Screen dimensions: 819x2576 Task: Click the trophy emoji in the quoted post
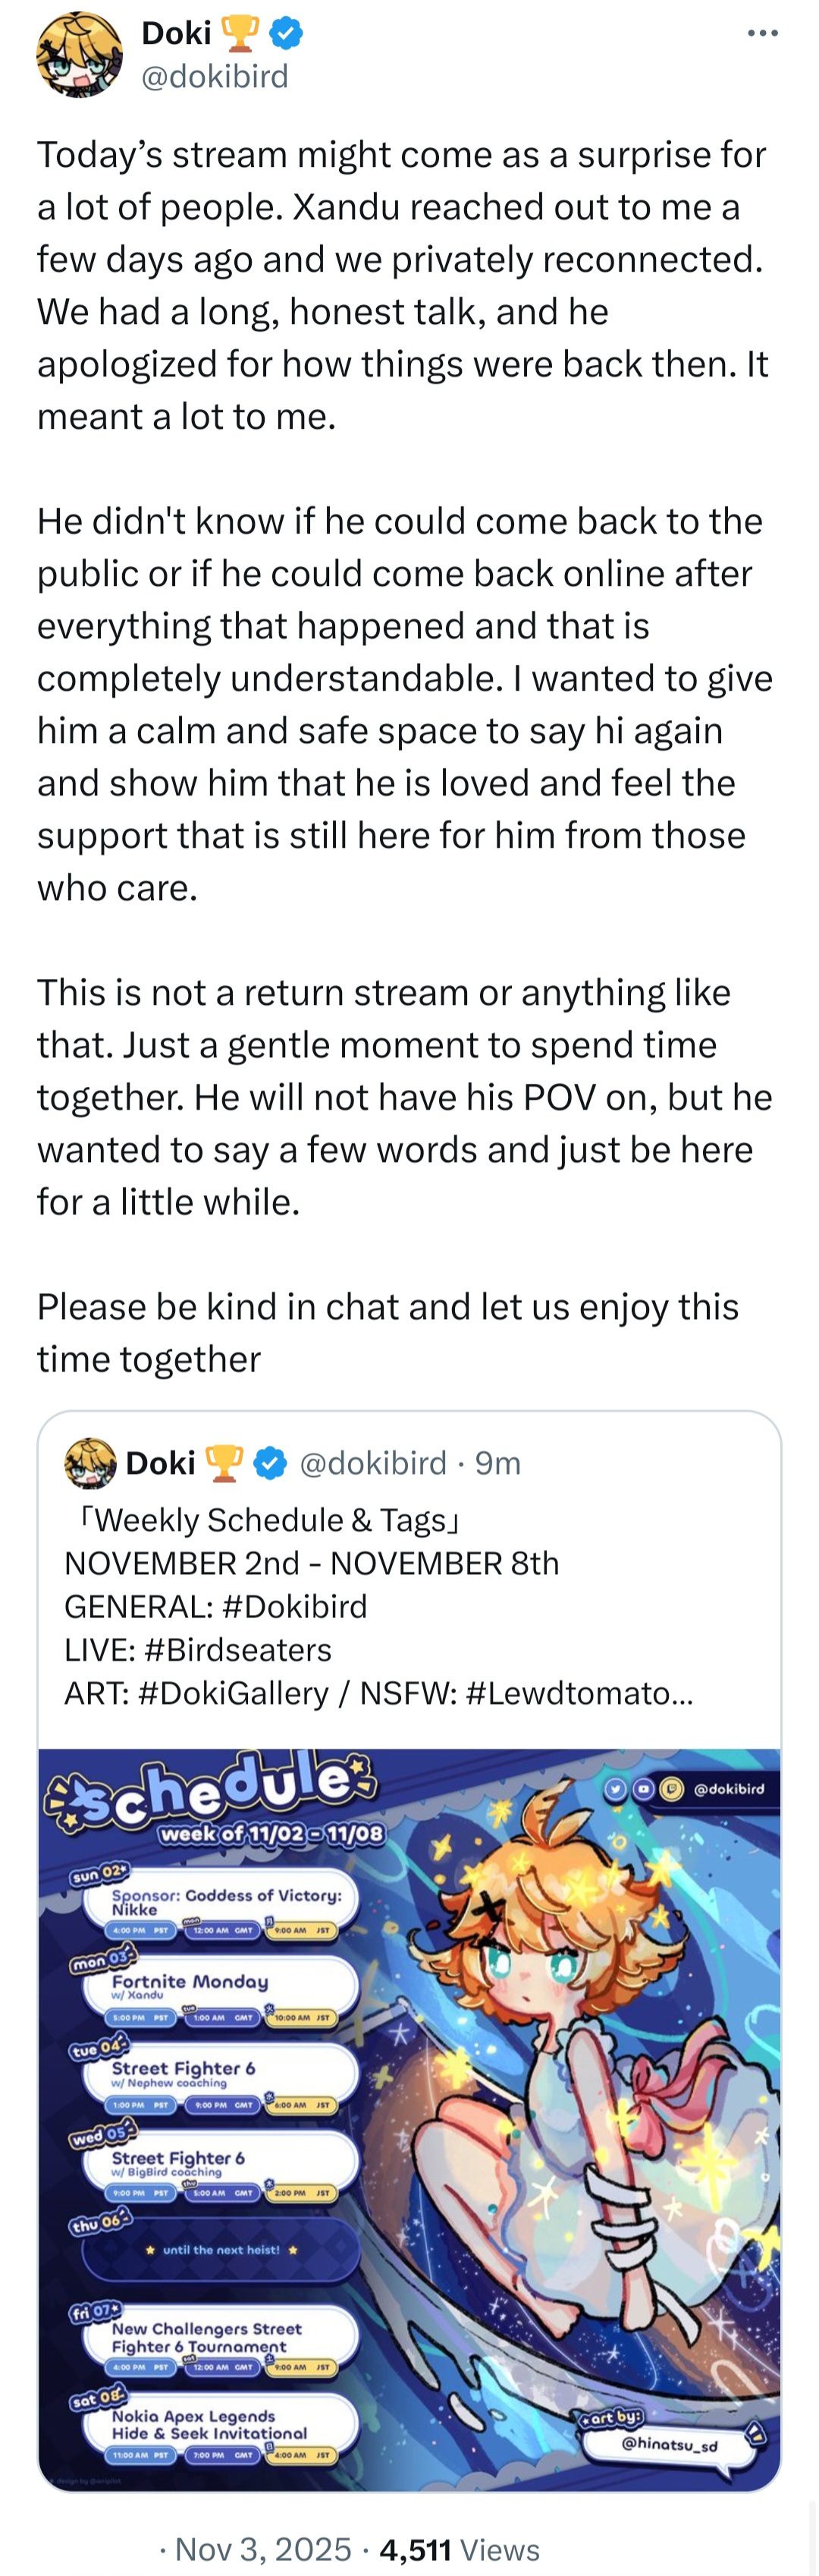pyautogui.click(x=224, y=1463)
